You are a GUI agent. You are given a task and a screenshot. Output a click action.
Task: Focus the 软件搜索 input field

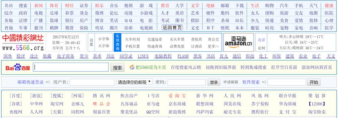[x=287, y=82]
